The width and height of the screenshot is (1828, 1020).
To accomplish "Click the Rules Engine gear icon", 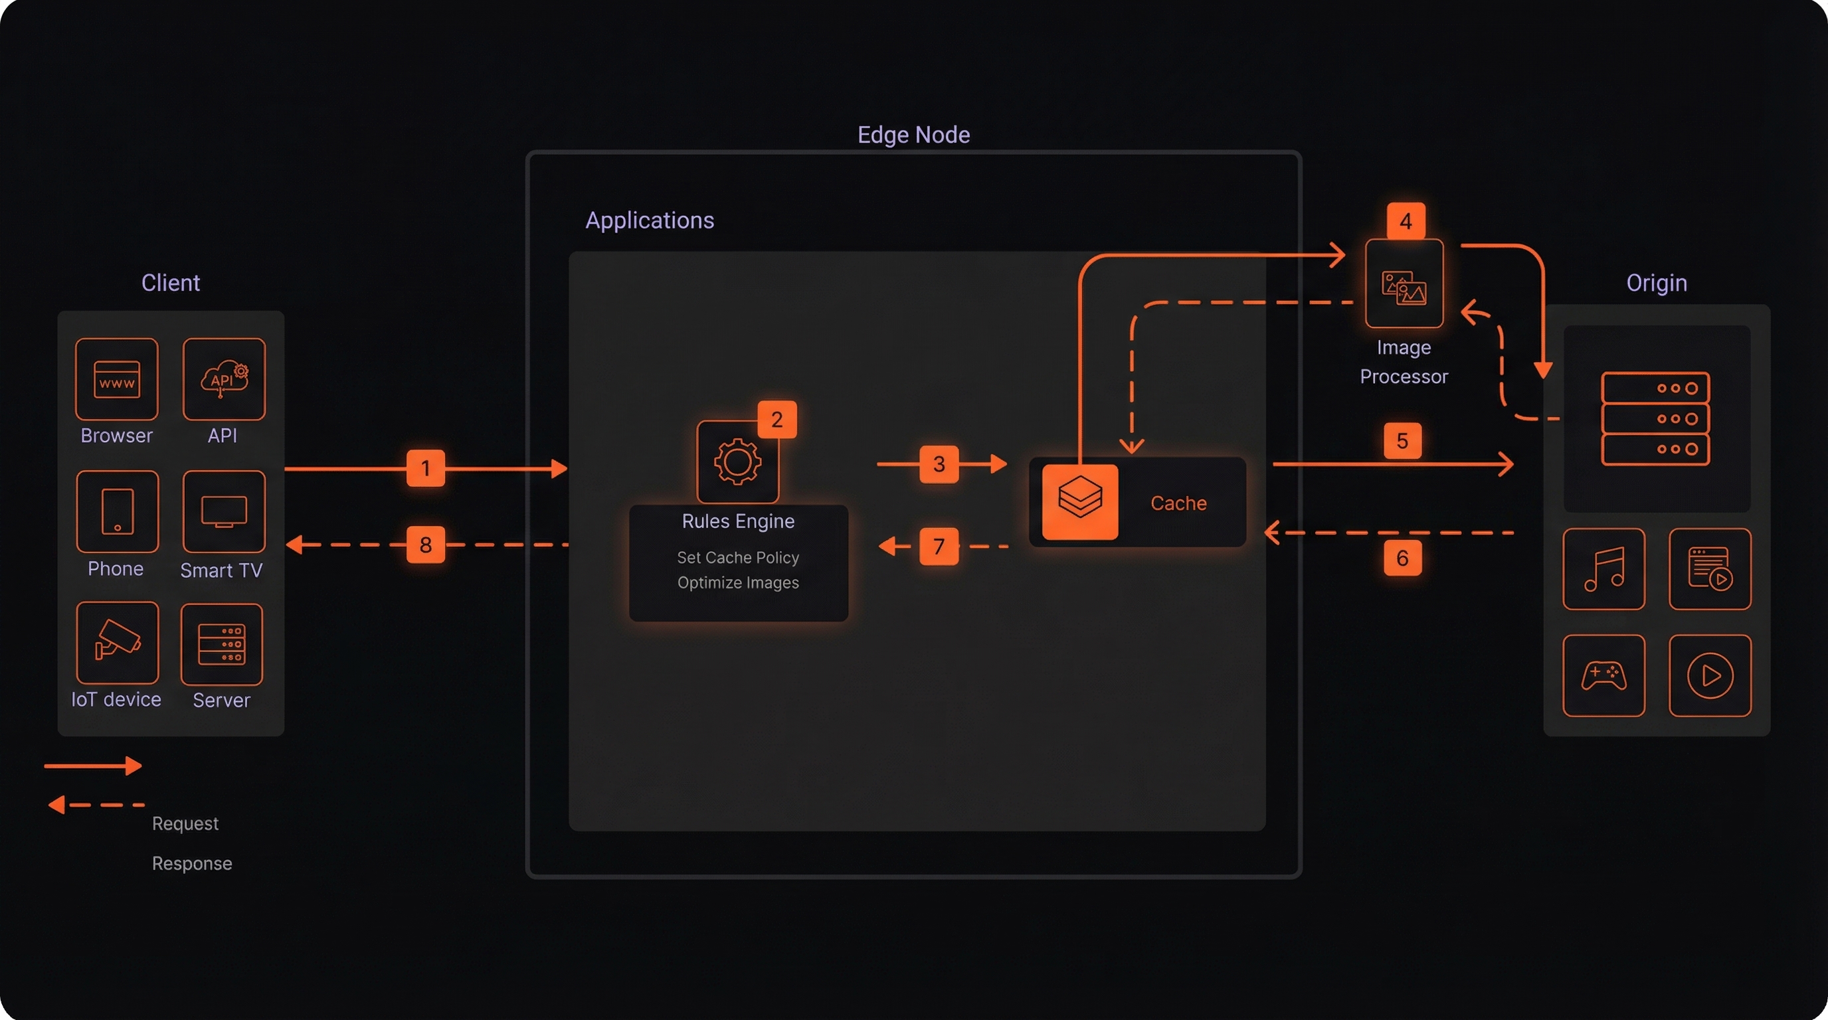I will [x=738, y=462].
